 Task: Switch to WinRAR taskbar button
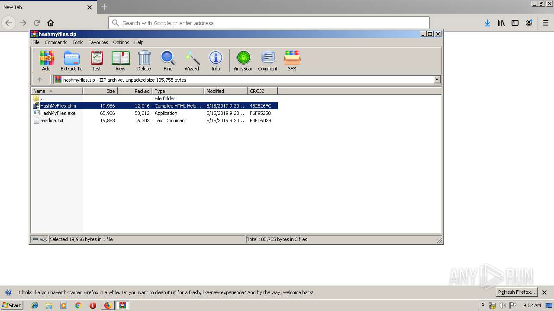pos(122,305)
